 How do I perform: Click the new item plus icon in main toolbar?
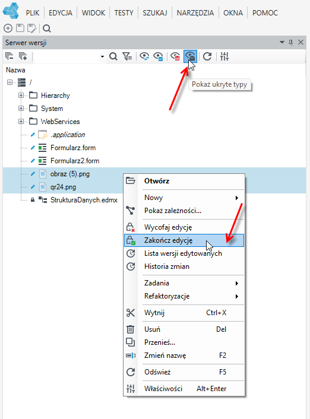(x=8, y=28)
